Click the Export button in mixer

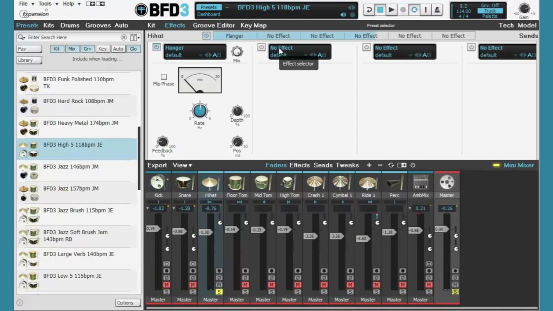pos(157,165)
